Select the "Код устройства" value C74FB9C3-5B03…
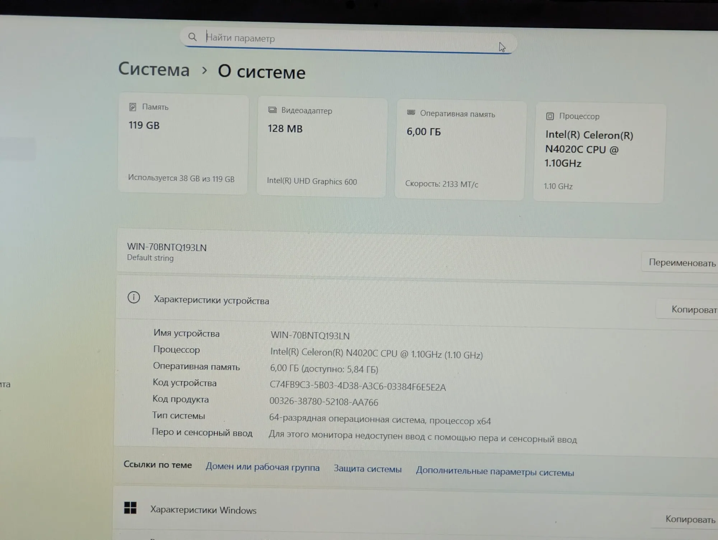 (358, 386)
